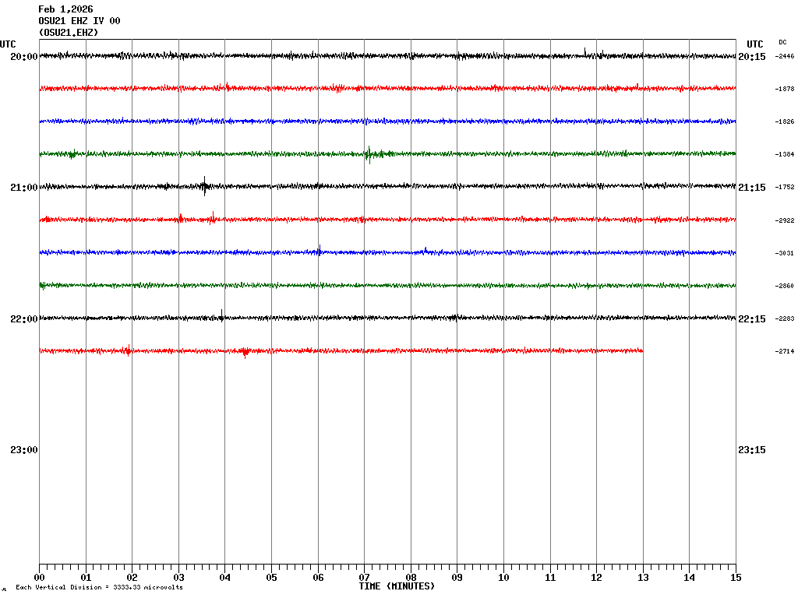798x598 pixels.
Task: Select the 21:15 right-side time label
Action: click(x=751, y=188)
